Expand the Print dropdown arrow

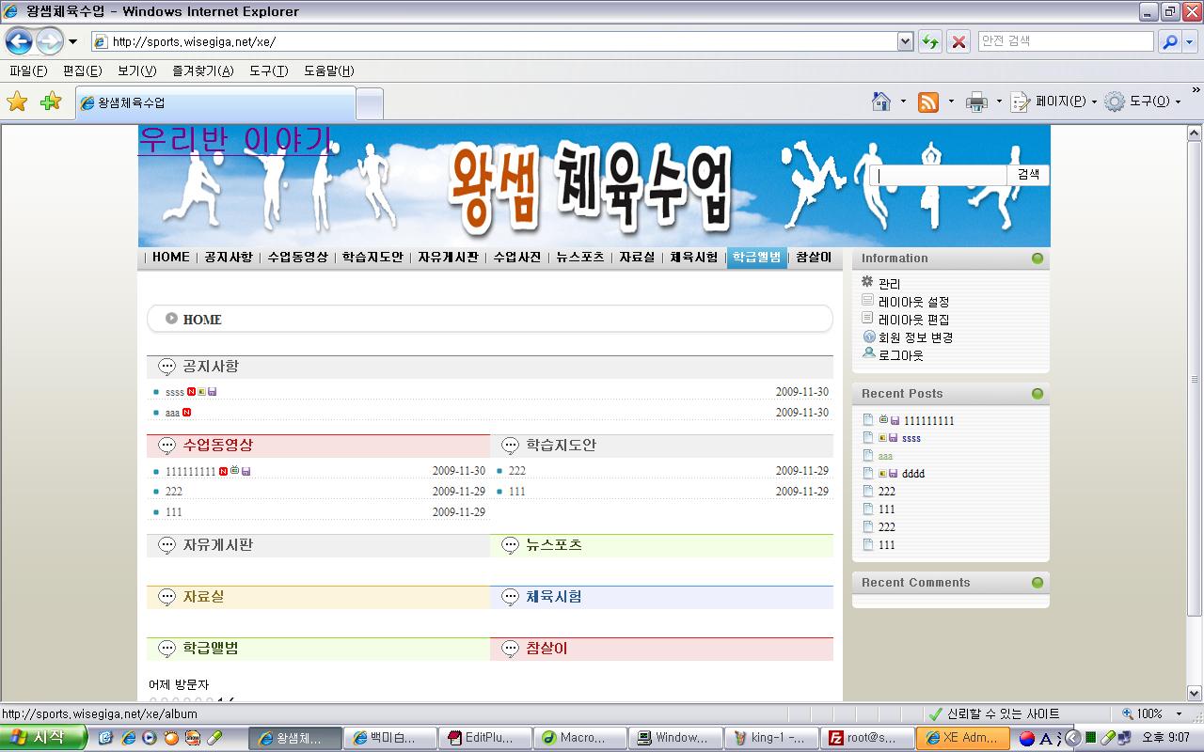999,102
